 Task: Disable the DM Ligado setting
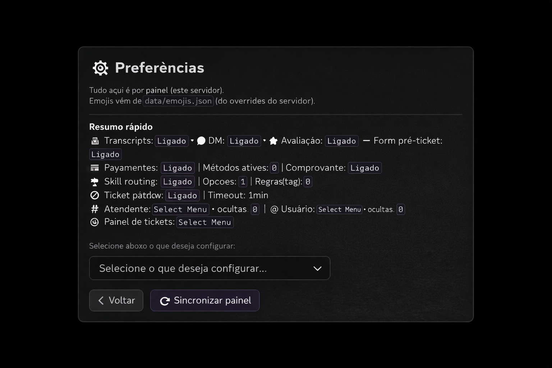(244, 141)
